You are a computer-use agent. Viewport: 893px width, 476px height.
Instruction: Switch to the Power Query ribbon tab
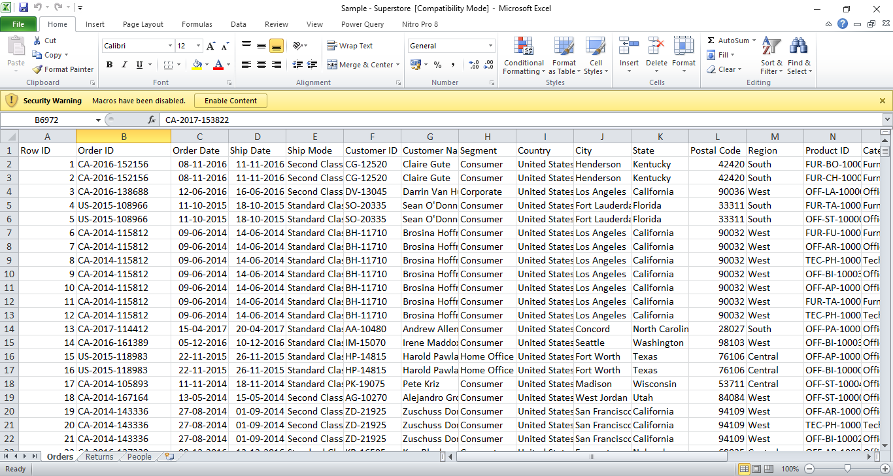pyautogui.click(x=362, y=24)
